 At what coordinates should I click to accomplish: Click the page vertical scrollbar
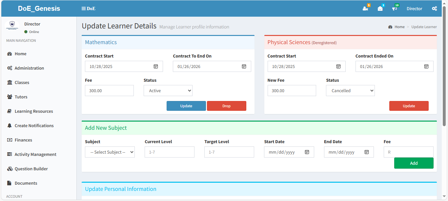pyautogui.click(x=444, y=65)
